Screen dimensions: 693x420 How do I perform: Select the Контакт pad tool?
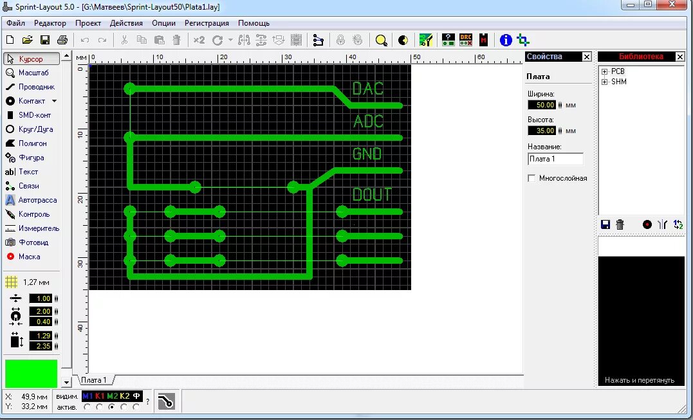coord(26,101)
